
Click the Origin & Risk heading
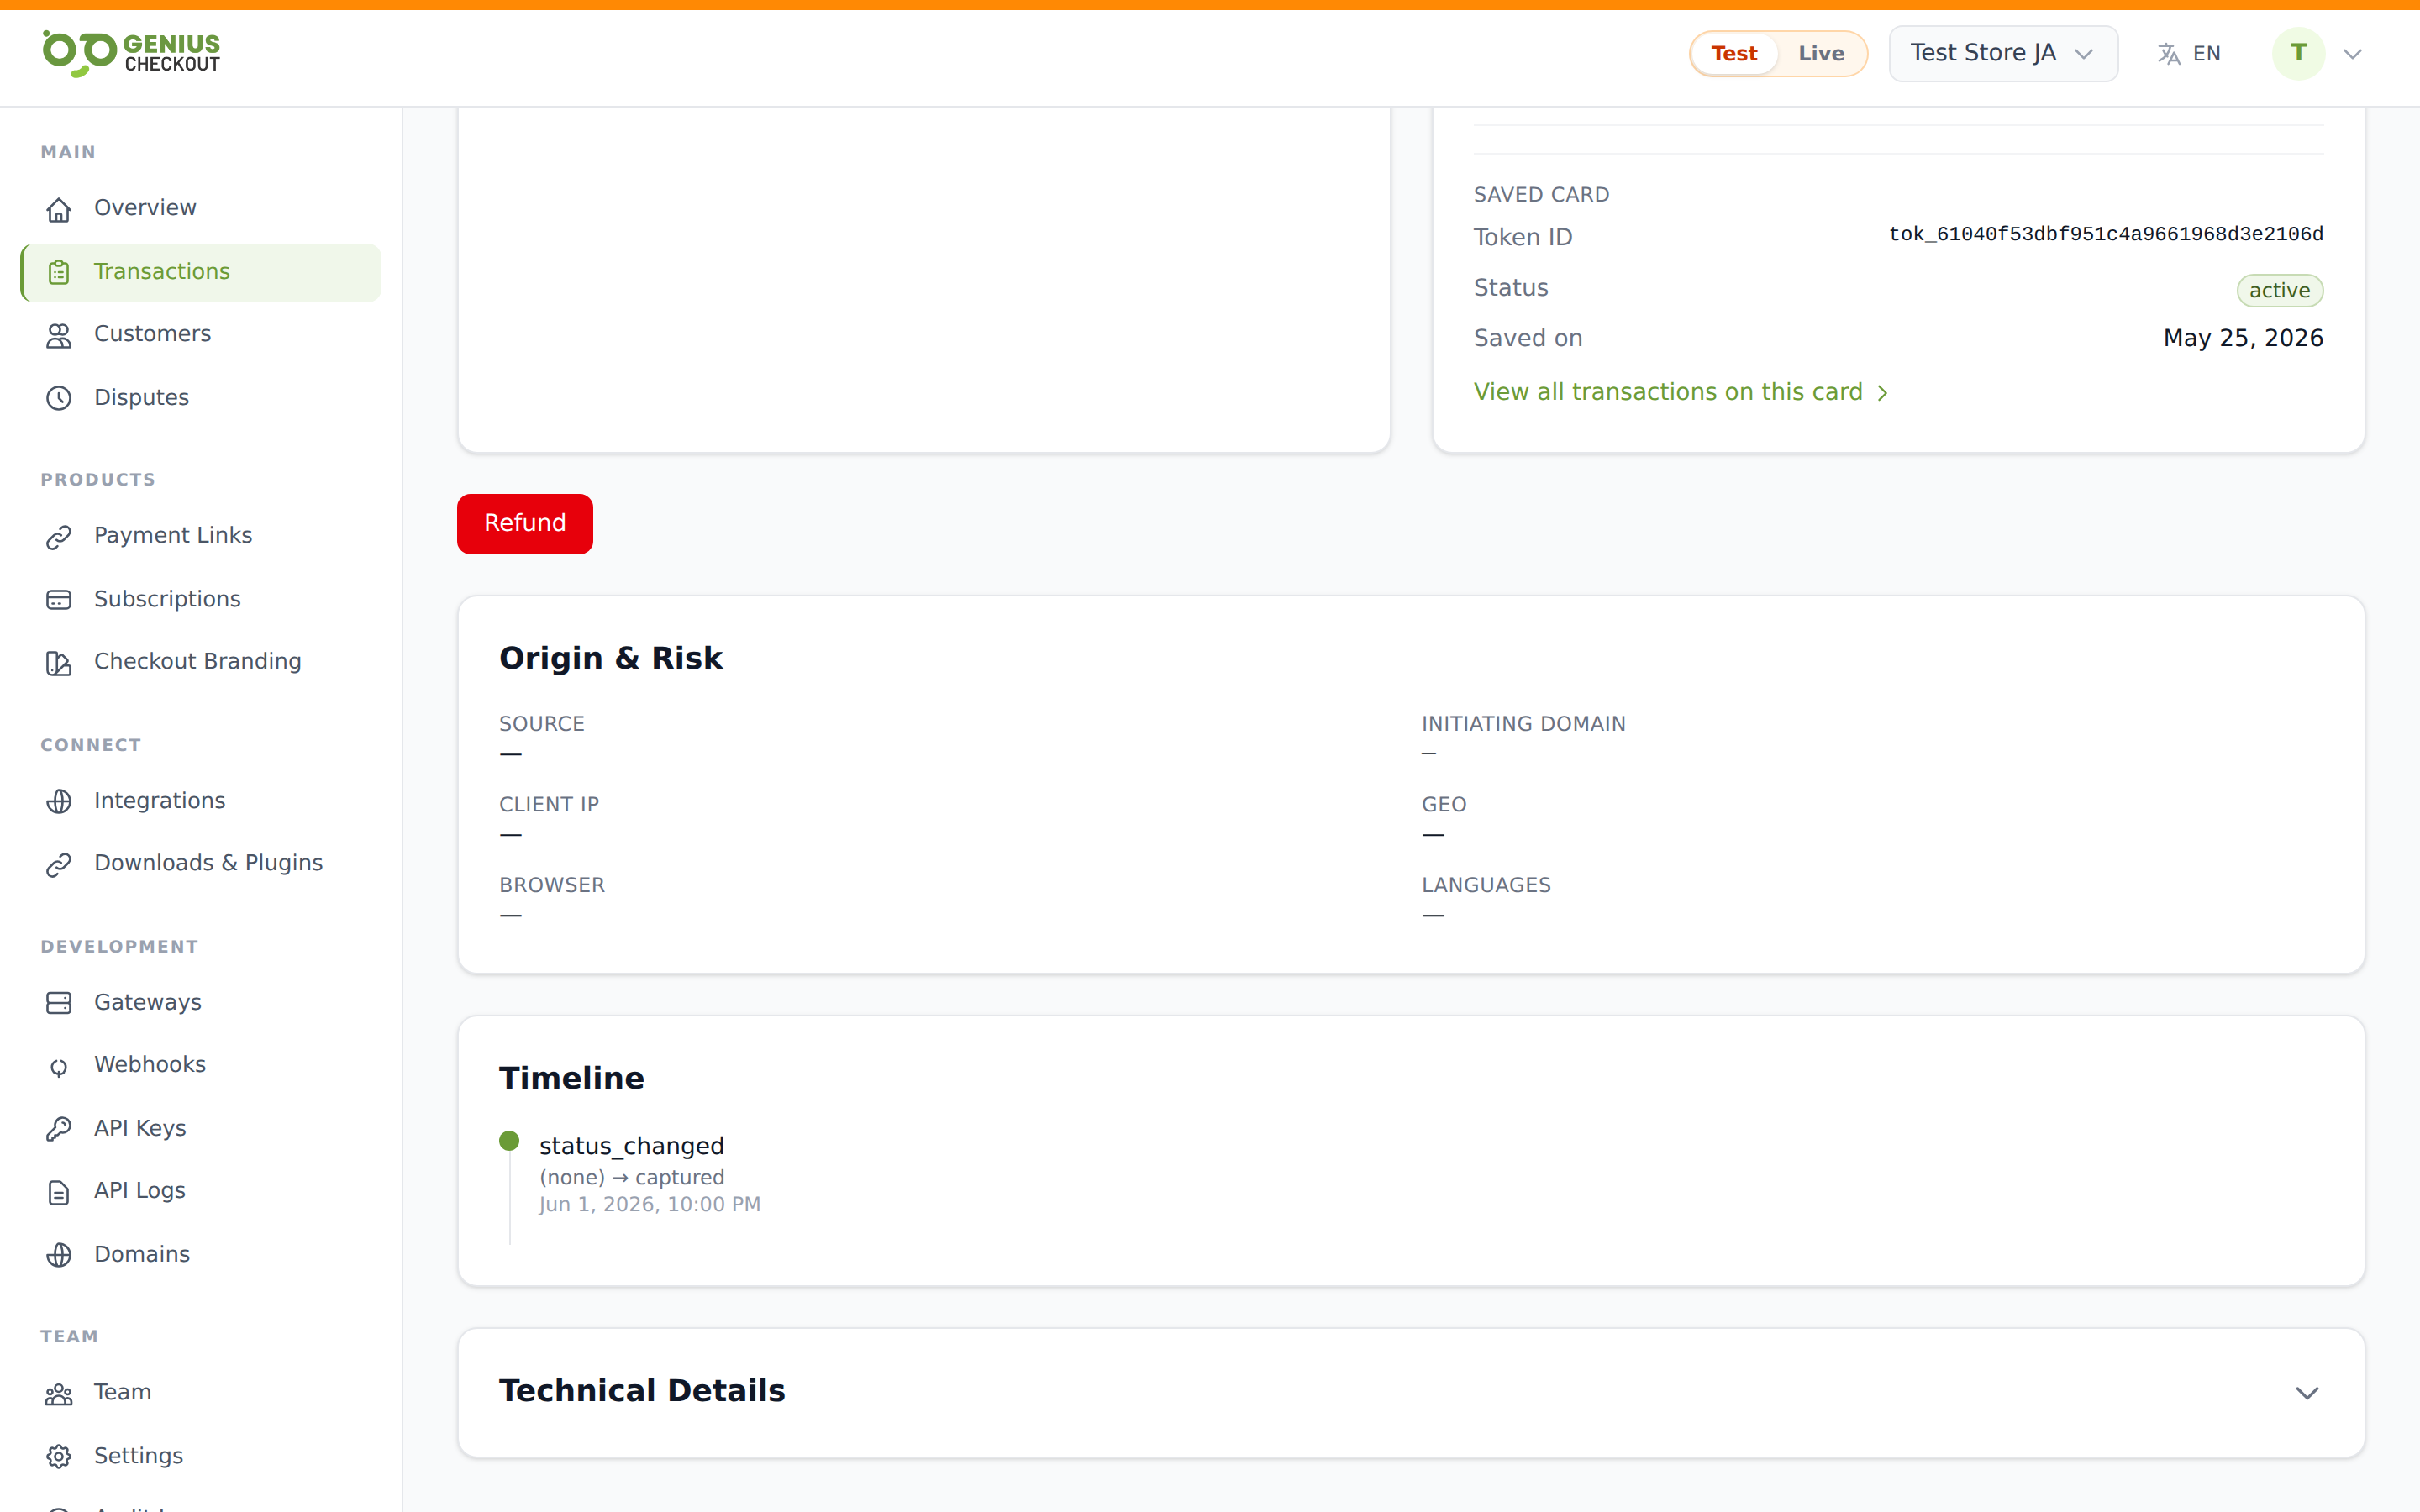[611, 658]
